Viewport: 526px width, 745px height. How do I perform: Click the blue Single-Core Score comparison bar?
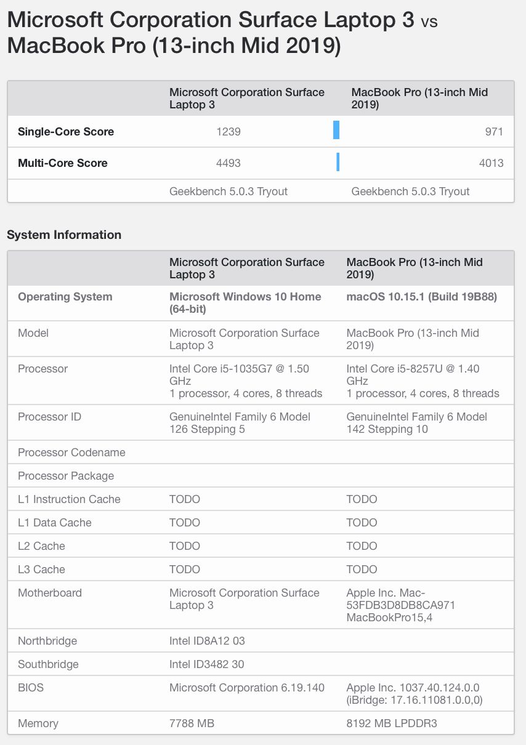pos(336,131)
